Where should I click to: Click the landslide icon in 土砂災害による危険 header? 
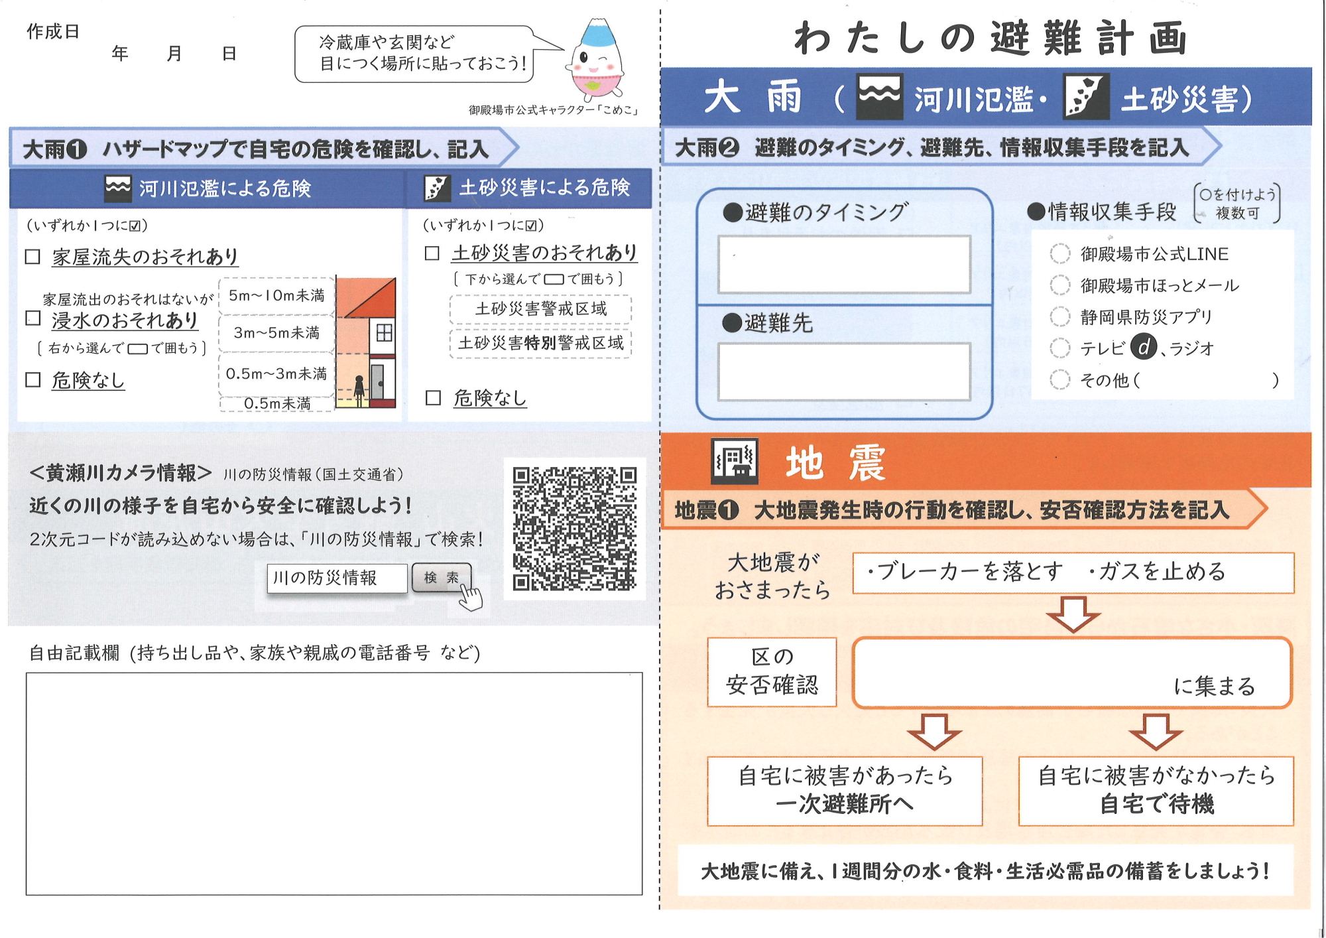pos(437,188)
